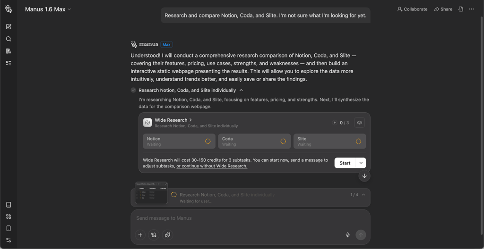Click the Send message to Manus input
The height and width of the screenshot is (249, 484).
click(x=251, y=218)
